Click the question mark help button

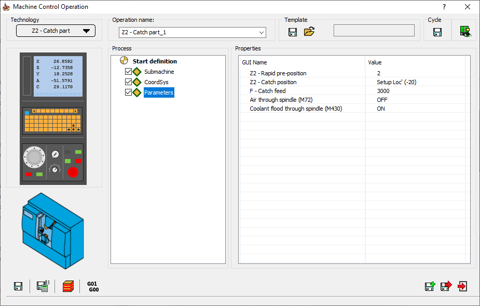[x=444, y=7]
